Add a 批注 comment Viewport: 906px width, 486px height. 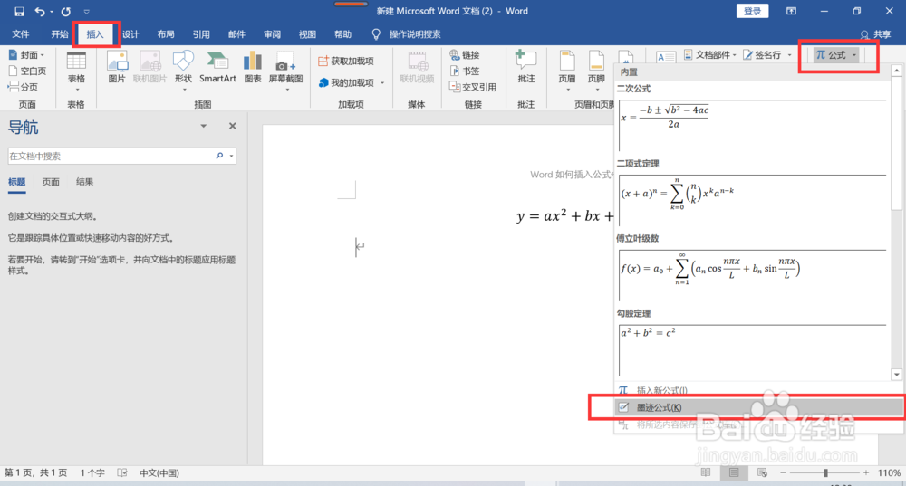point(525,67)
